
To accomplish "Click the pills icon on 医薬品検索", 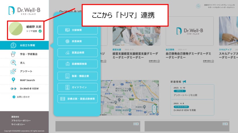I will tap(67, 53).
